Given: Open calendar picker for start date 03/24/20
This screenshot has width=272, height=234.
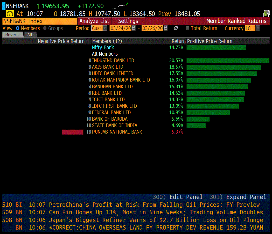Looking at the screenshot, I should click(x=134, y=28).
